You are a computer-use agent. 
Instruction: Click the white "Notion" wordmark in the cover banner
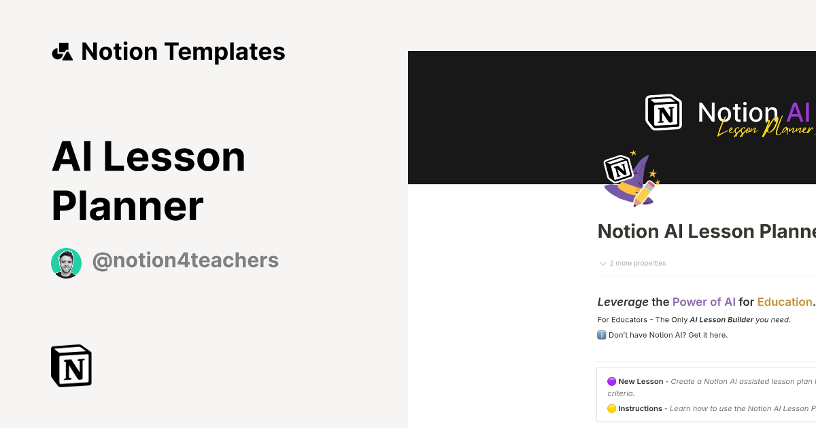738,112
